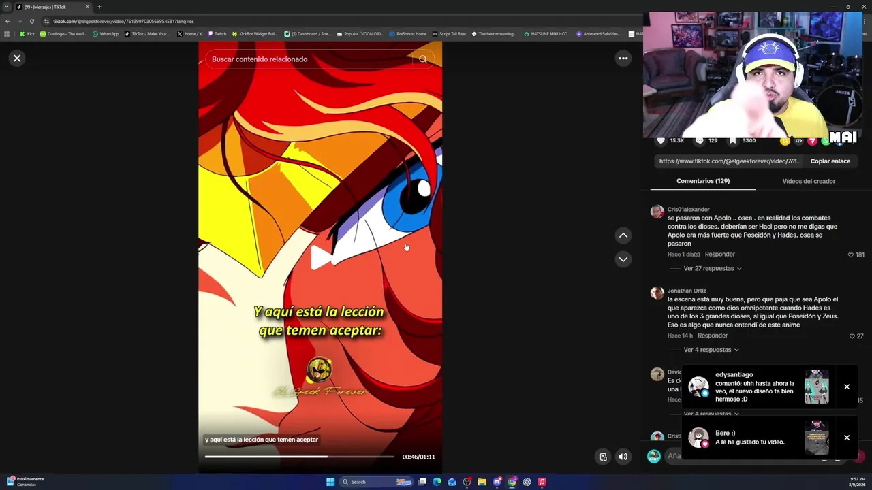Screen dimensions: 872x490
Task: Open Bere :) notification video thumbnail
Action: coord(817,437)
